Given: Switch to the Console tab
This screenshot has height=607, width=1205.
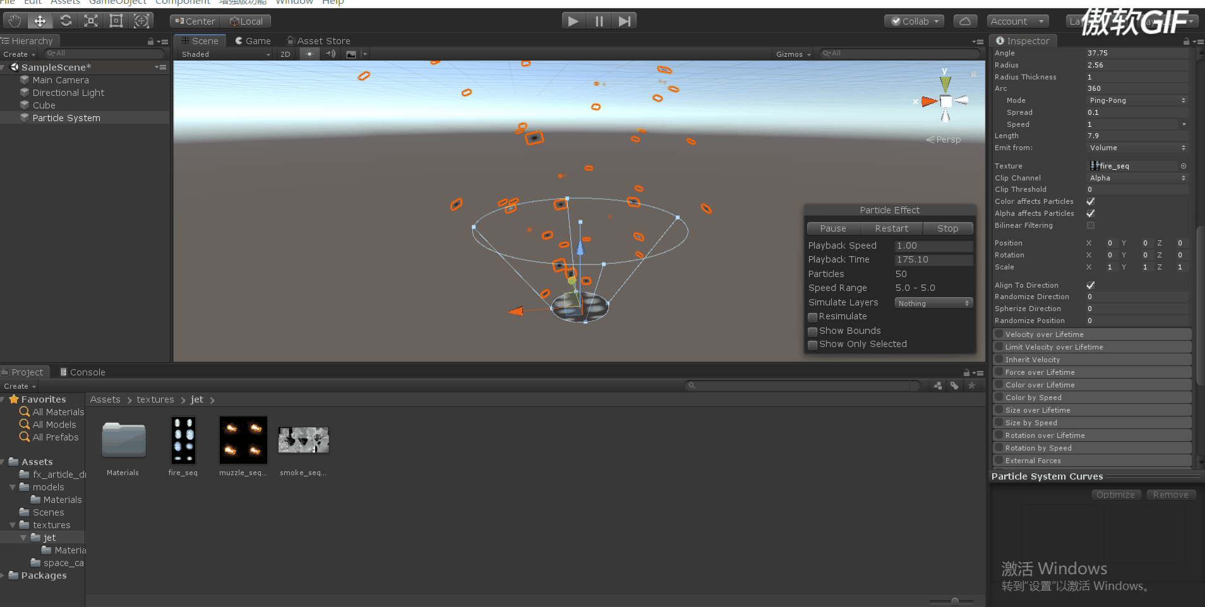Looking at the screenshot, I should point(82,372).
